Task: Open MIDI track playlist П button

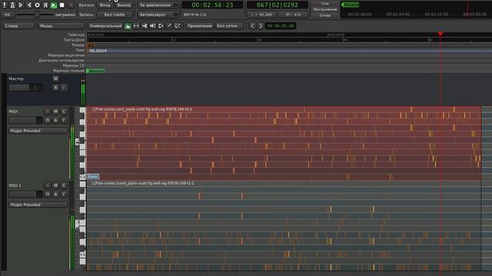Action: [x=47, y=120]
